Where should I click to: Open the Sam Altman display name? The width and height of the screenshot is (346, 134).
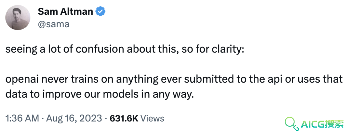coord(65,12)
